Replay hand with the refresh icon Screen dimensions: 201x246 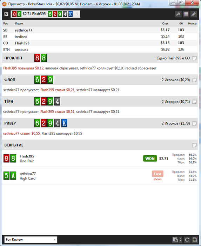pos(187,240)
